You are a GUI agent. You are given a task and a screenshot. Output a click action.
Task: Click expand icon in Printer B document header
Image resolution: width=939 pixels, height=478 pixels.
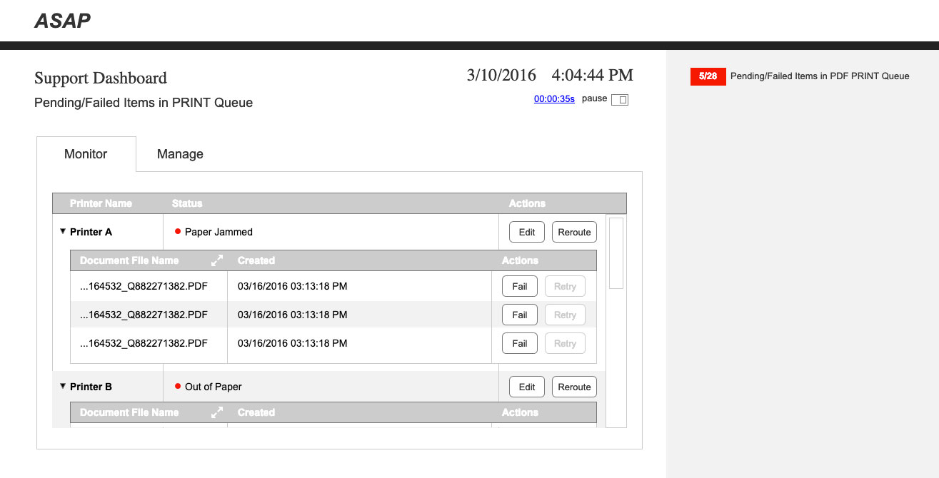click(x=217, y=412)
